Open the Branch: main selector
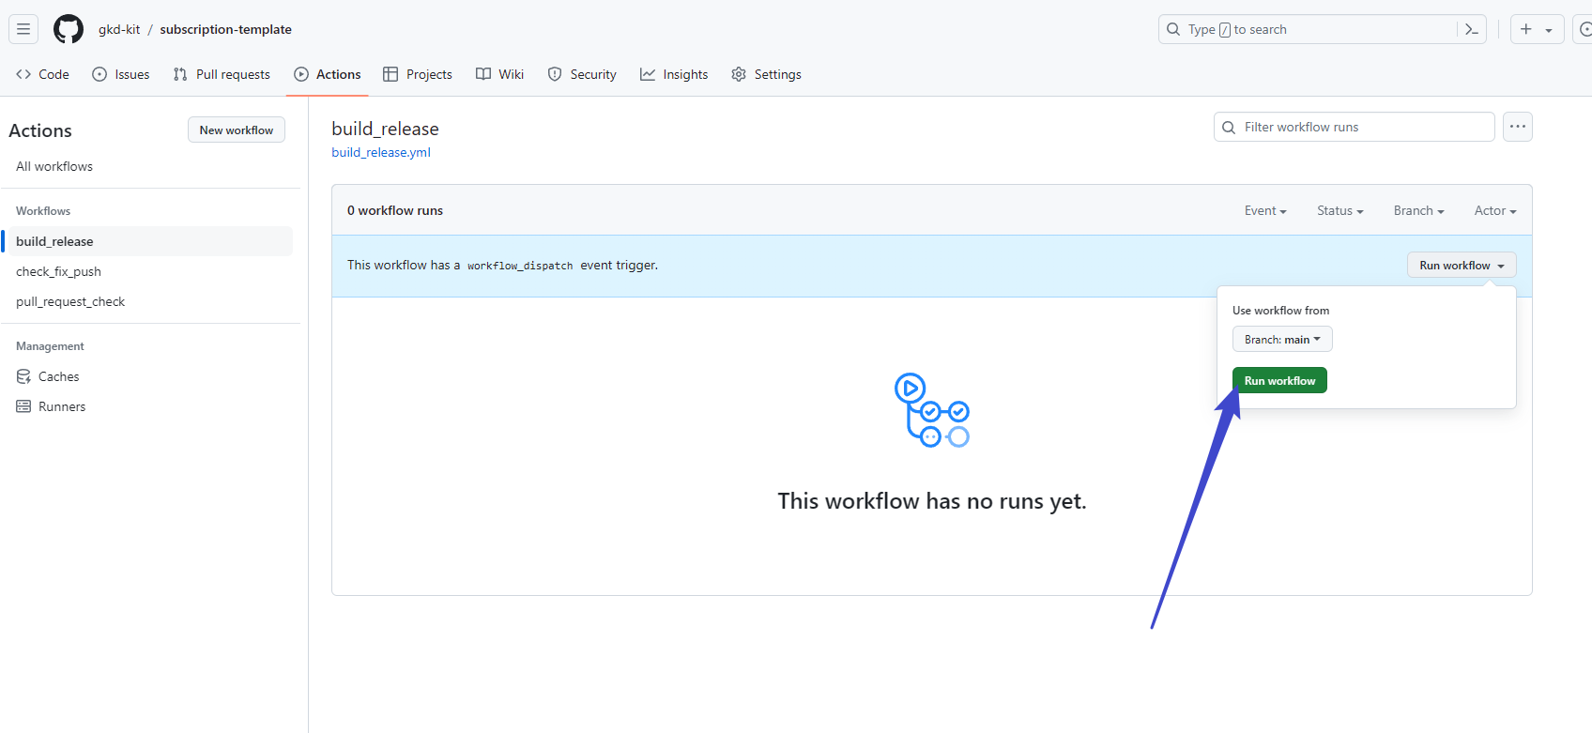This screenshot has width=1592, height=733. coord(1282,339)
